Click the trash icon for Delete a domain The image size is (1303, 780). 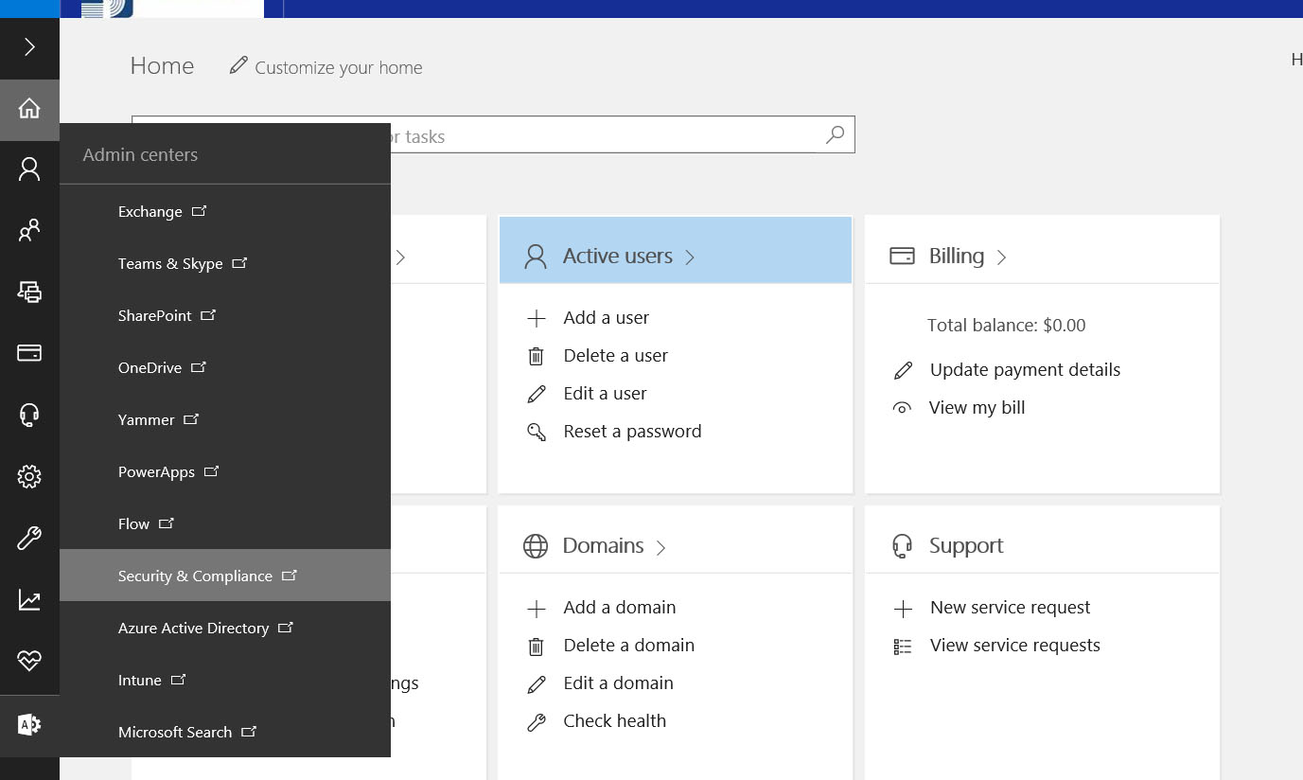tap(536, 646)
